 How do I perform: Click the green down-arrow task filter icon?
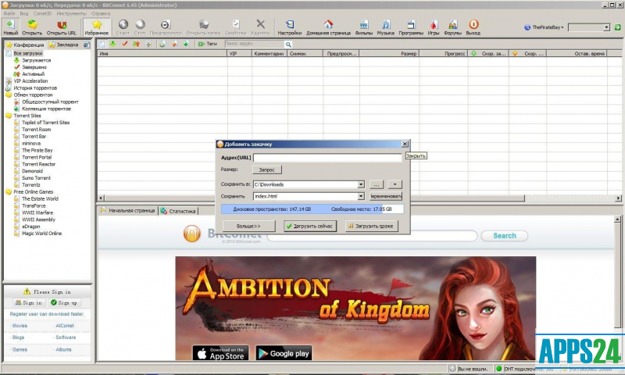pyautogui.click(x=112, y=44)
